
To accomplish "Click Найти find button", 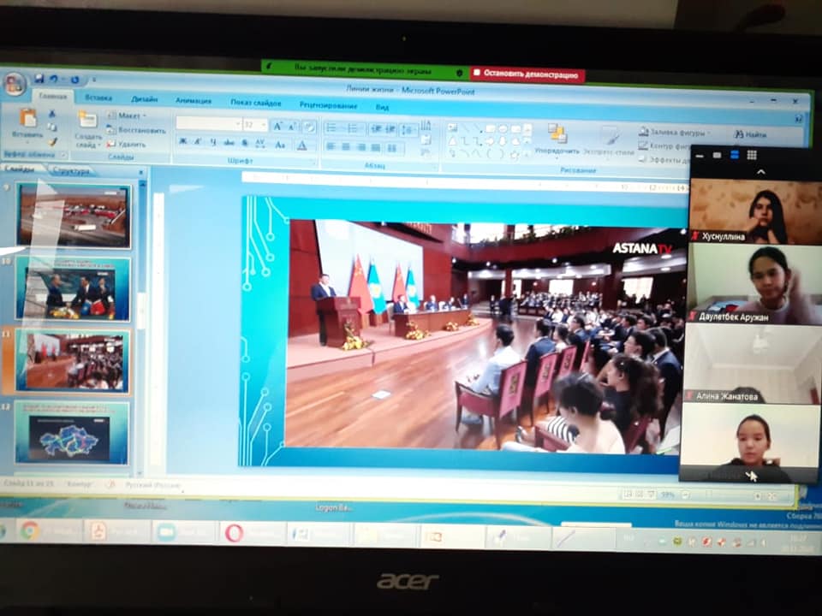I will click(x=750, y=134).
